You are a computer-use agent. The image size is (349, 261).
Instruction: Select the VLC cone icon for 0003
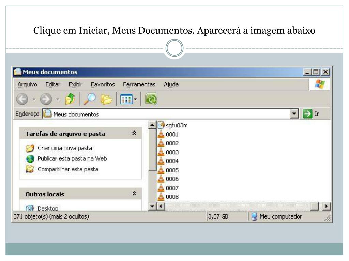click(x=161, y=152)
